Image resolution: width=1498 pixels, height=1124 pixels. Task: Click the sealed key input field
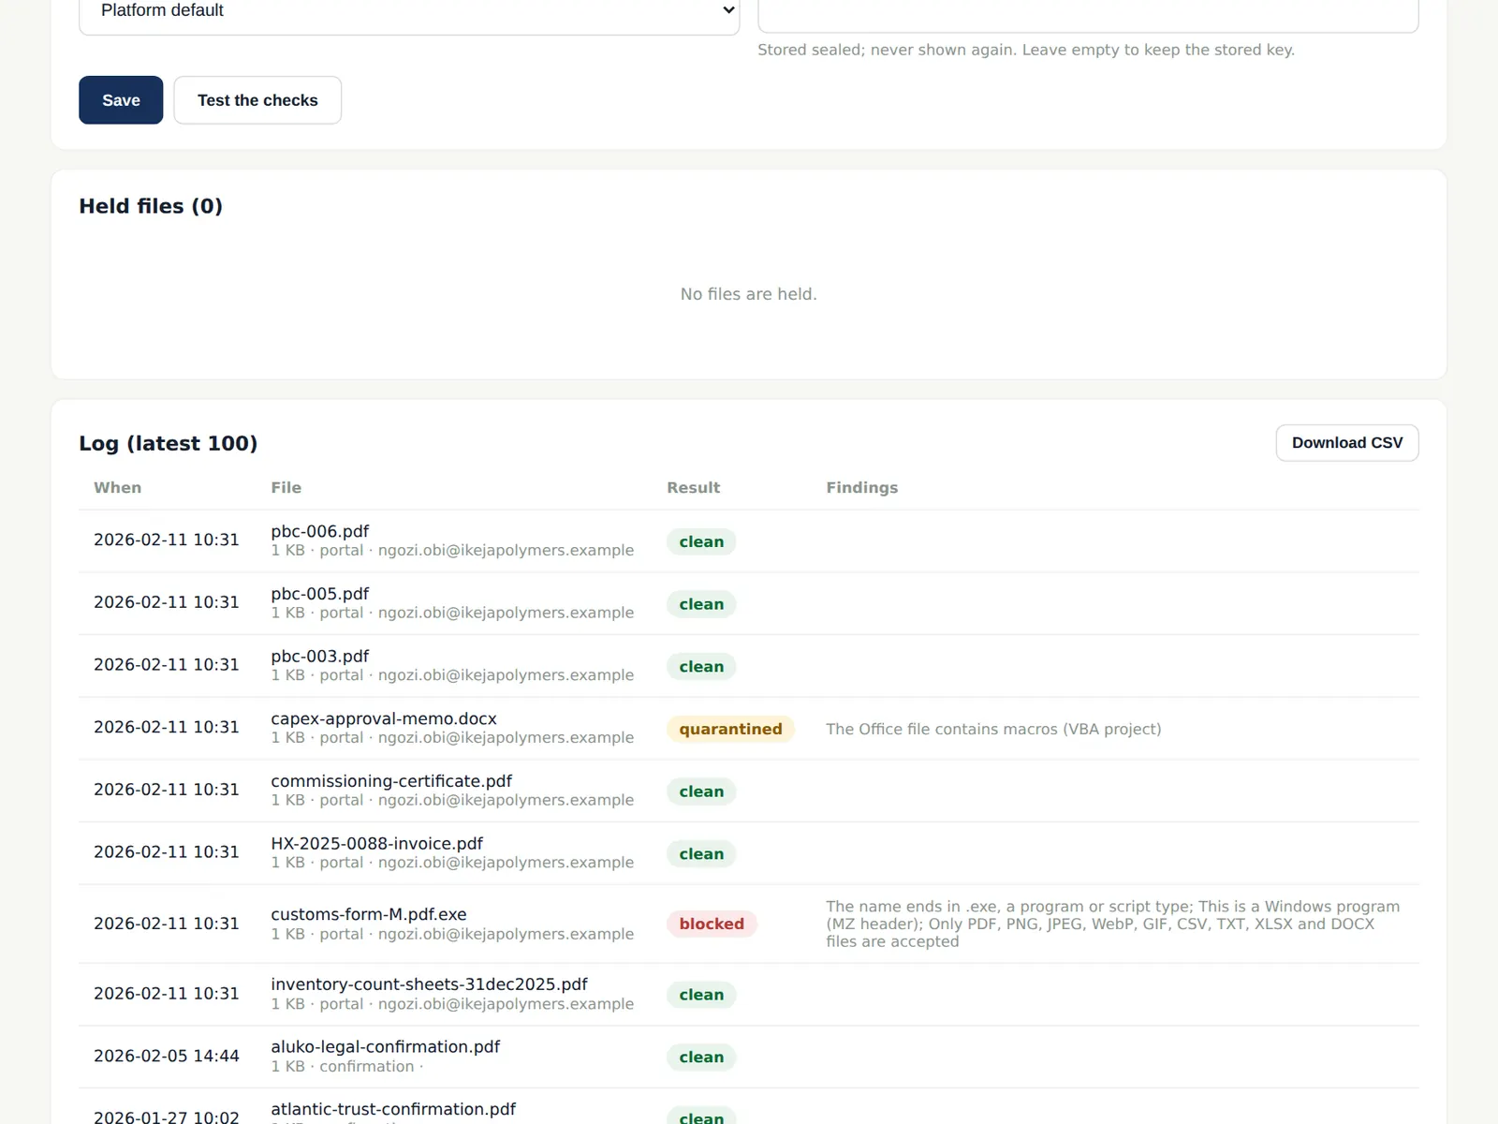pos(1088,11)
